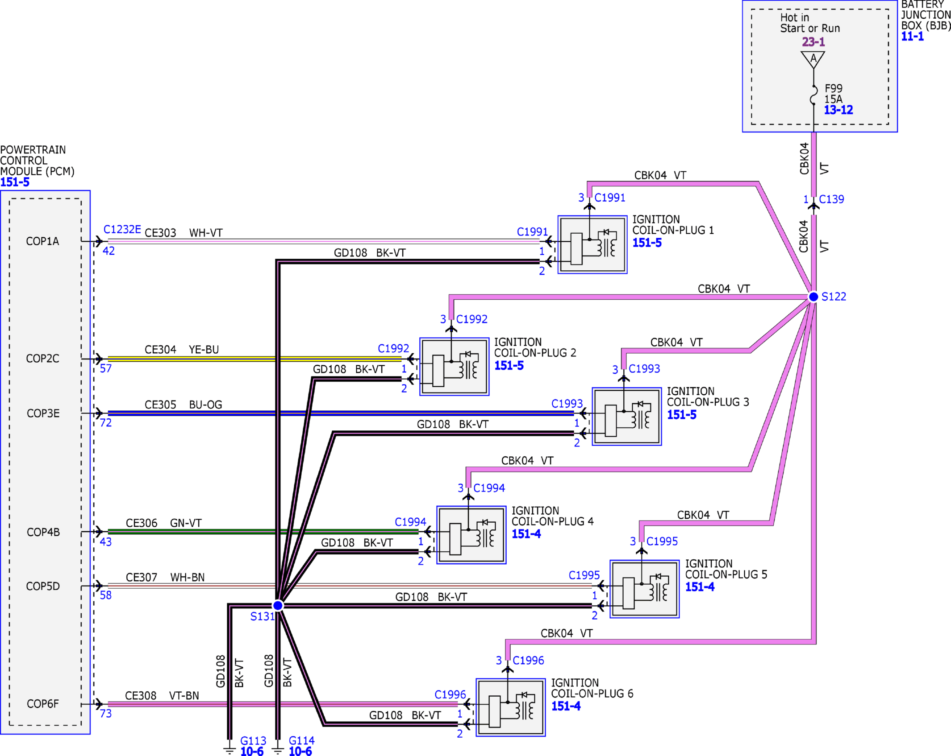Click the F99 15A fuse symbol
The width and height of the screenshot is (951, 756).
(x=813, y=95)
